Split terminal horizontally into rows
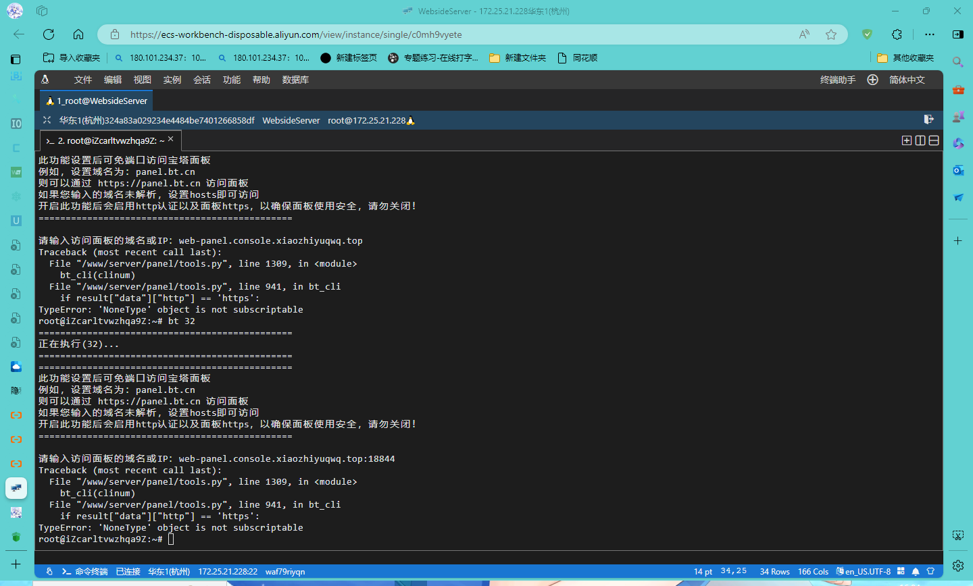This screenshot has width=973, height=586. (934, 140)
